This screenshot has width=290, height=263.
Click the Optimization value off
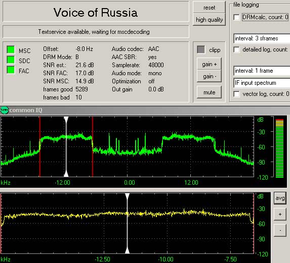point(151,81)
